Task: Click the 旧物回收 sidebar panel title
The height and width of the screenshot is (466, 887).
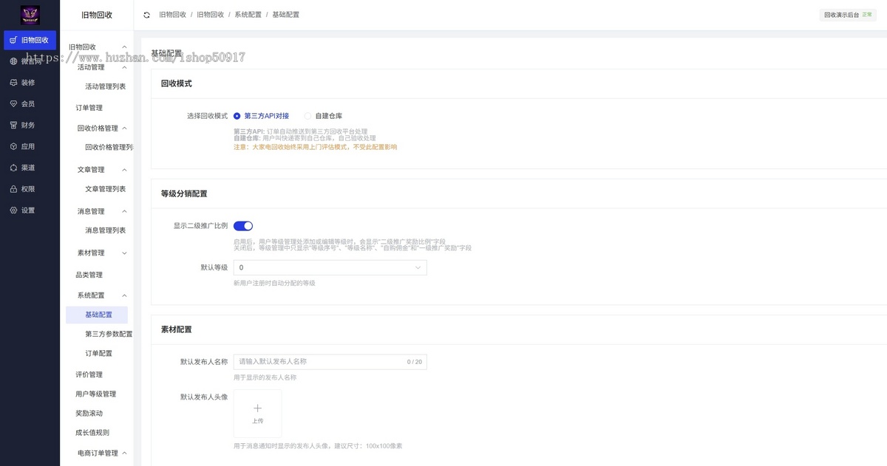Action: [97, 15]
